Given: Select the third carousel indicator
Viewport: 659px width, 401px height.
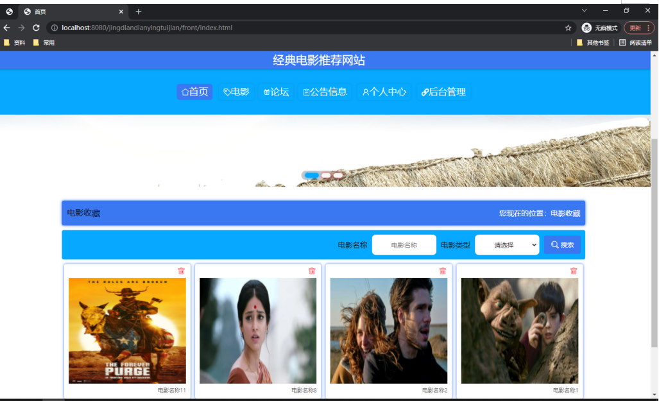Looking at the screenshot, I should (x=338, y=175).
